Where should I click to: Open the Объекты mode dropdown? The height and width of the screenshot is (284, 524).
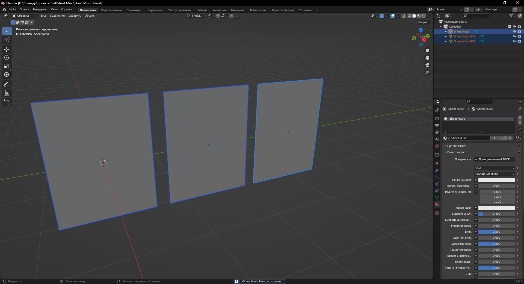pyautogui.click(x=25, y=16)
